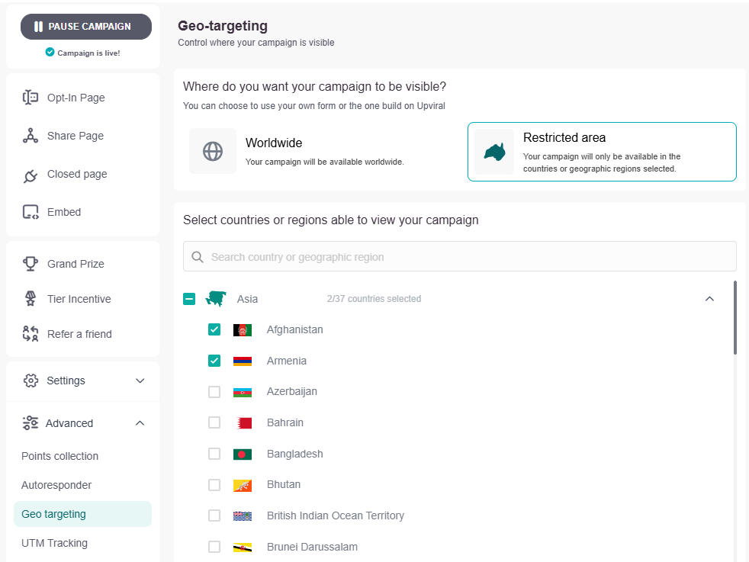Click the country list scrollbar
The width and height of the screenshot is (749, 562).
pos(735,317)
